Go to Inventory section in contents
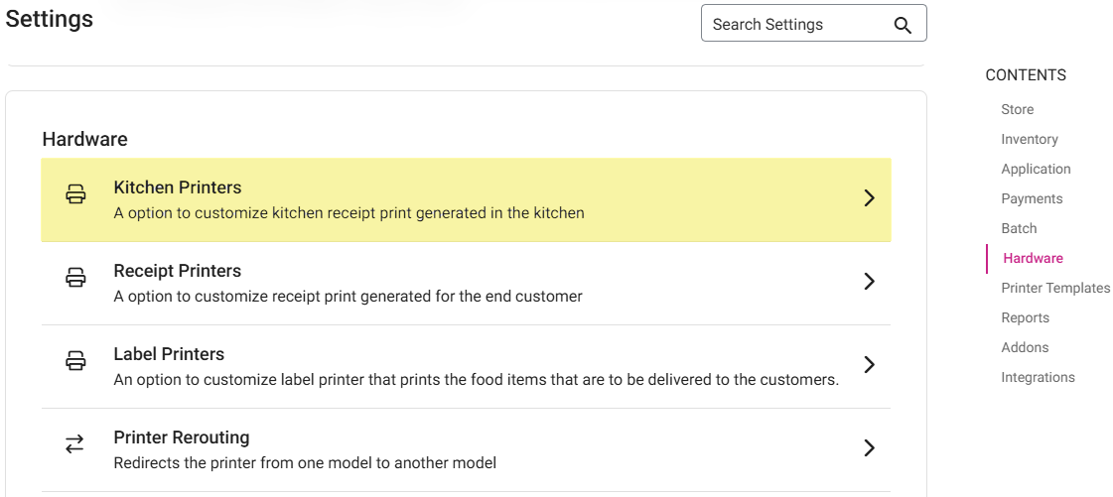The width and height of the screenshot is (1113, 497). (1030, 139)
